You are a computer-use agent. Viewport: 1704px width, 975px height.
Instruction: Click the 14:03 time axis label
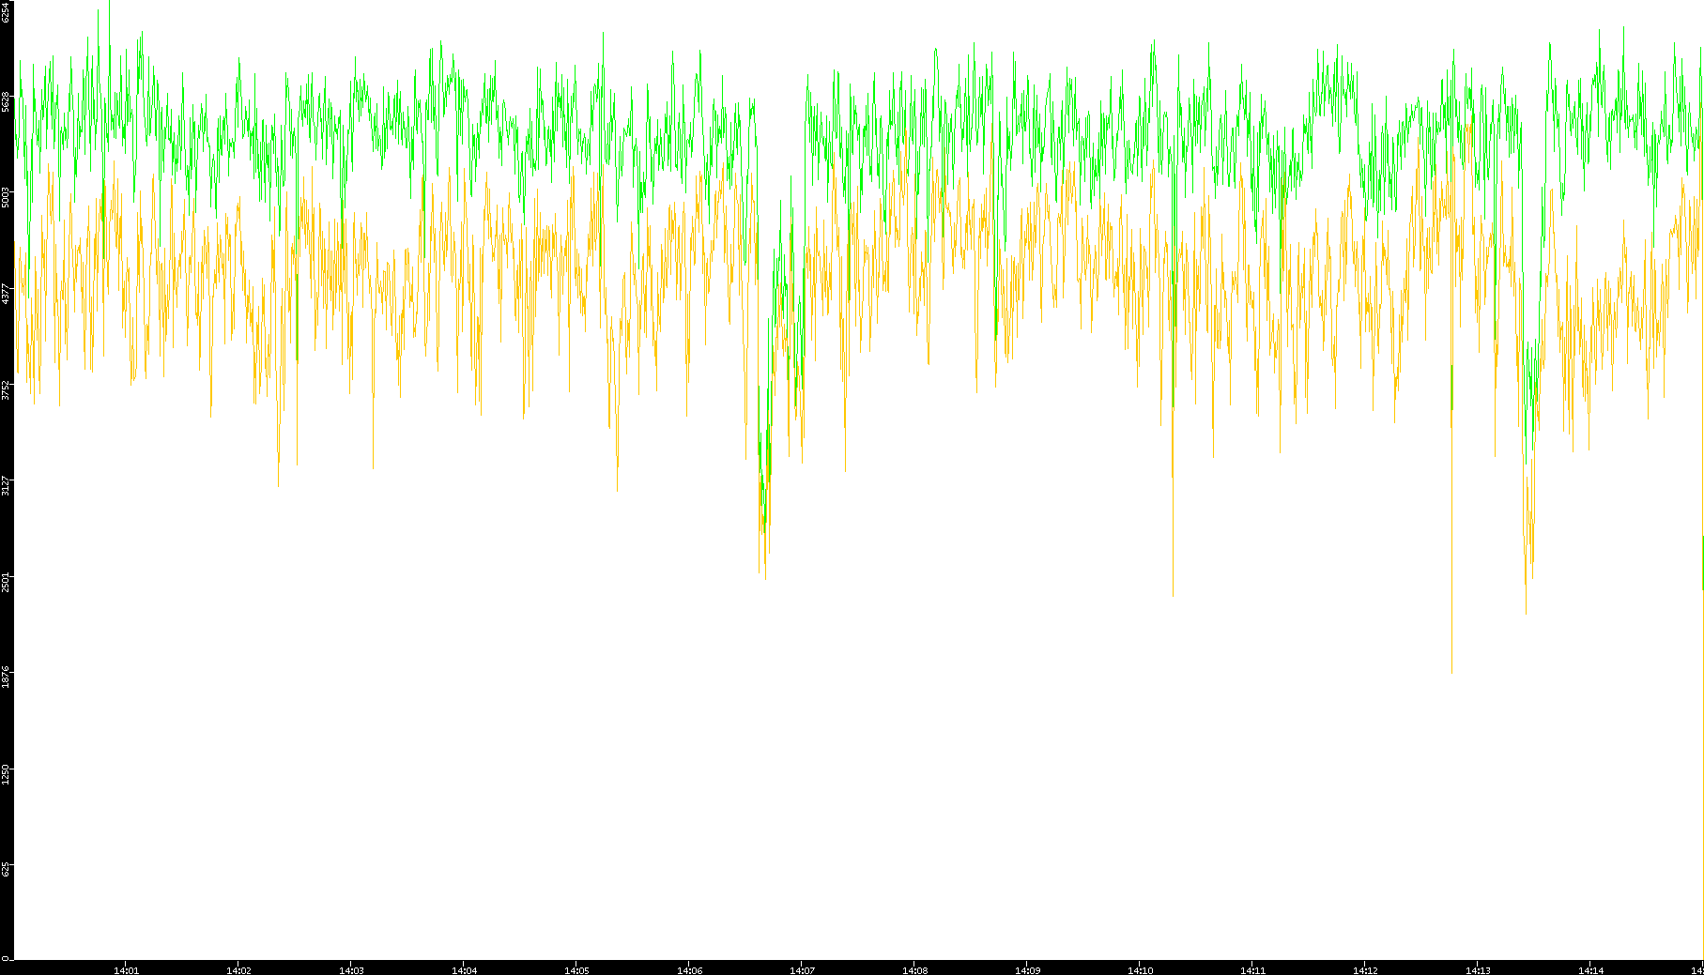[351, 970]
